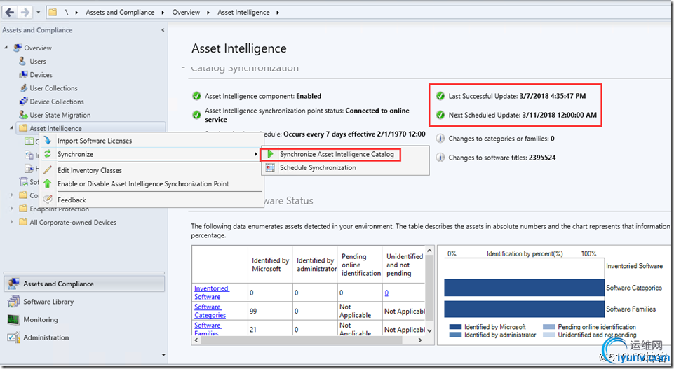
Task: Open the Software Categories link
Action: pos(210,311)
